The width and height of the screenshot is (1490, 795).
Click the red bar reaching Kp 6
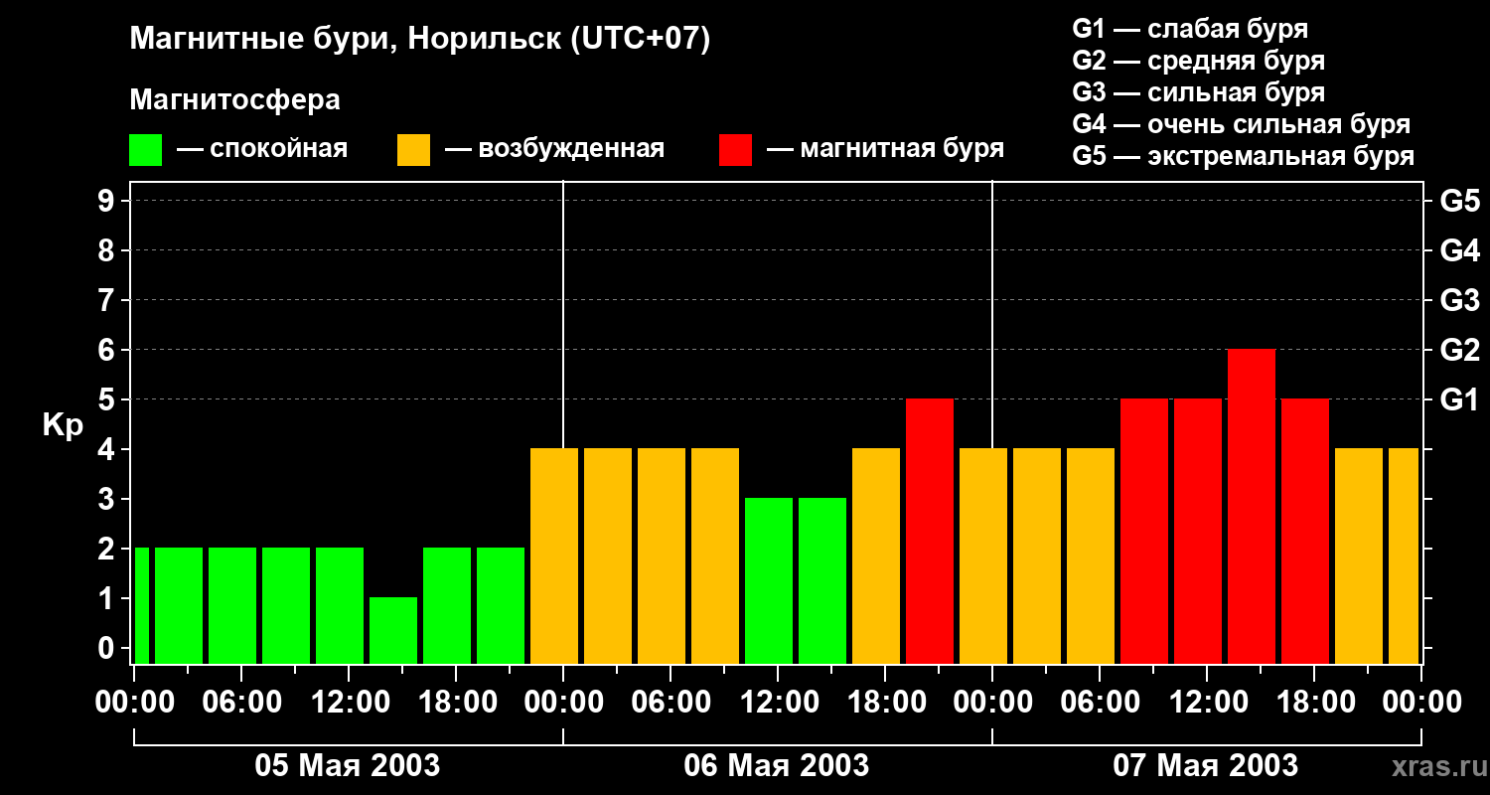point(1252,506)
